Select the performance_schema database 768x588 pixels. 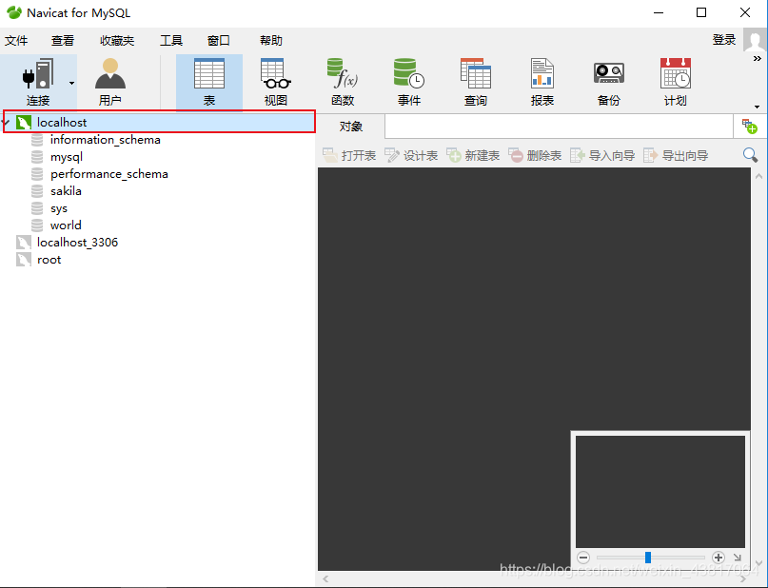click(109, 174)
